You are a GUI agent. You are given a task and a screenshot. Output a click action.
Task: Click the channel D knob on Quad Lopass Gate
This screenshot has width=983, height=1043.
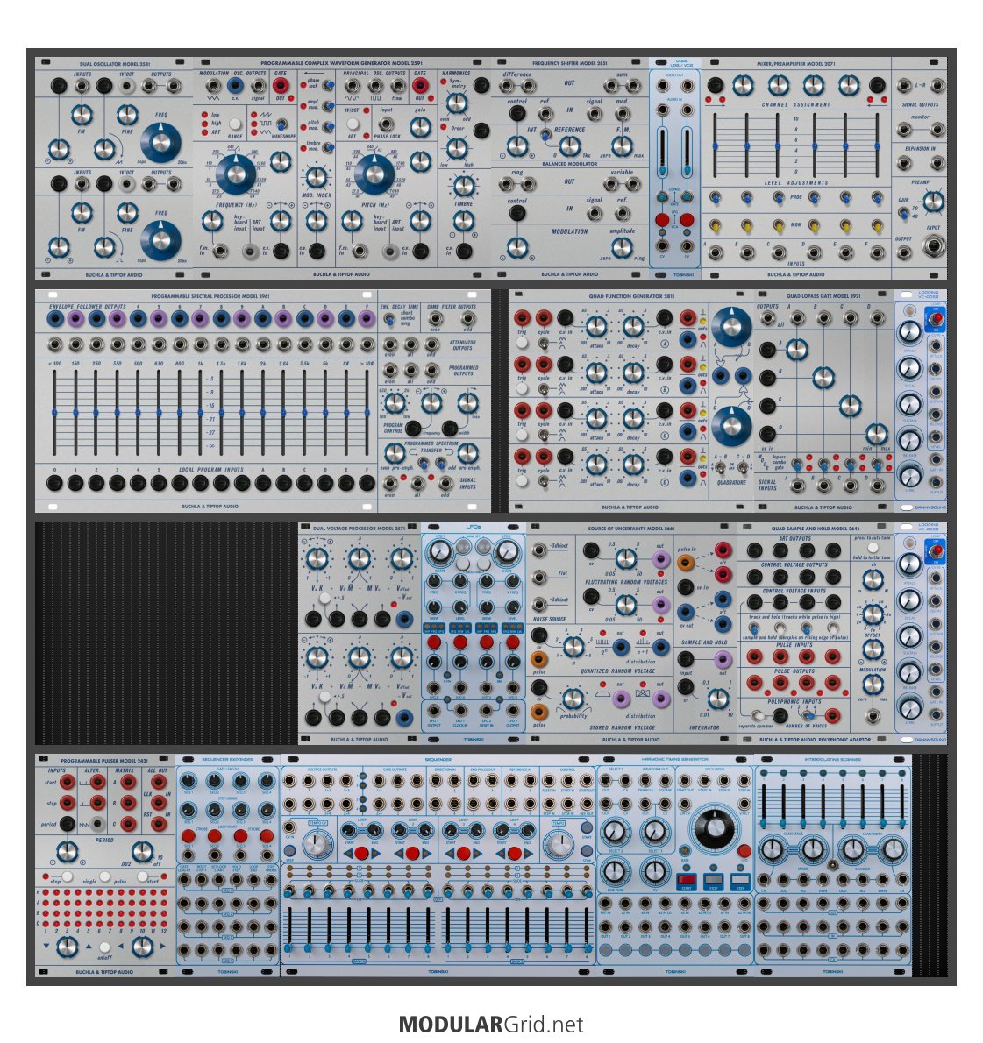tap(877, 434)
